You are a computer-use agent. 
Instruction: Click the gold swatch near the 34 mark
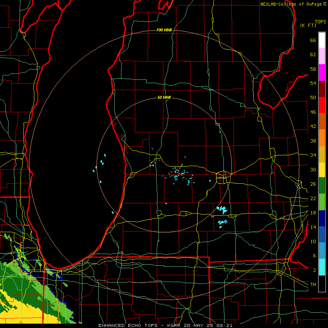pyautogui.click(x=322, y=155)
